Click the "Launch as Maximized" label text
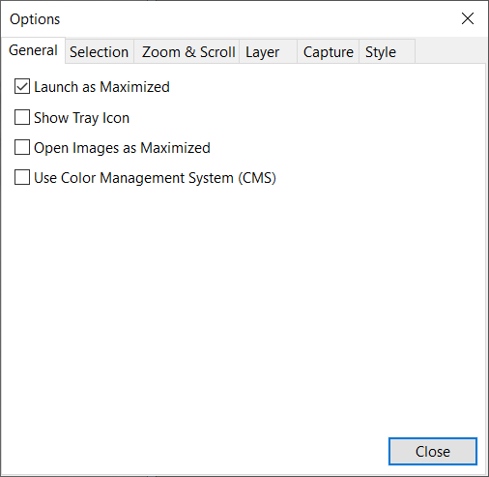The image size is (489, 477). 101,87
